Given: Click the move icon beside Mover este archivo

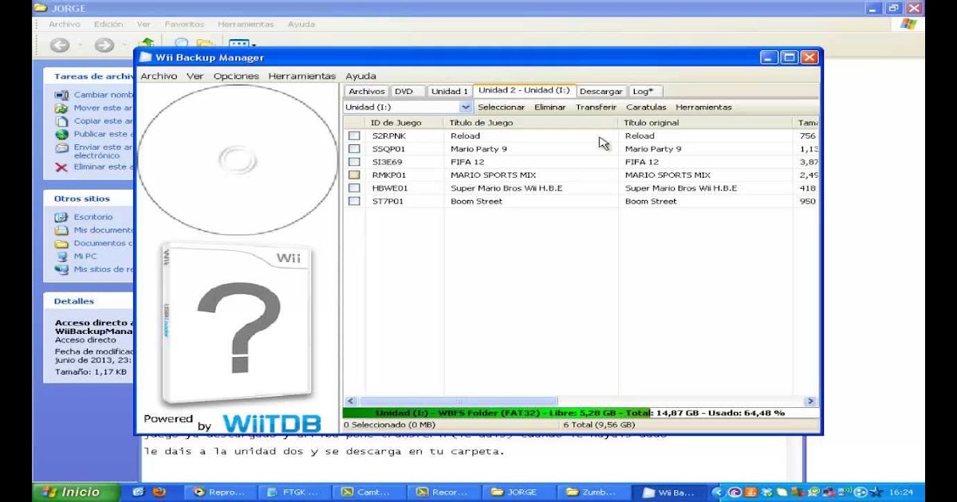Looking at the screenshot, I should coord(61,108).
